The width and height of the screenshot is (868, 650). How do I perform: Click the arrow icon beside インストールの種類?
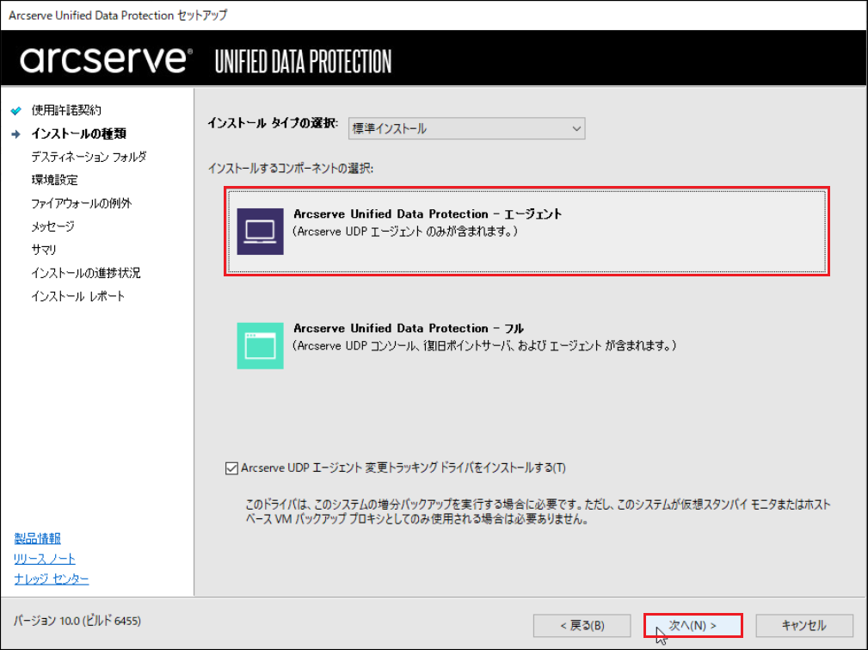pos(16,134)
